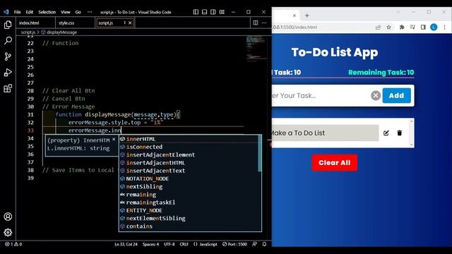The width and height of the screenshot is (452, 254).
Task: Click Live Server Port : 5500 status item
Action: coord(234,244)
